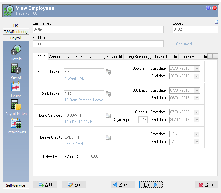Go to the Previous employee
The image size is (221, 193).
(123, 185)
